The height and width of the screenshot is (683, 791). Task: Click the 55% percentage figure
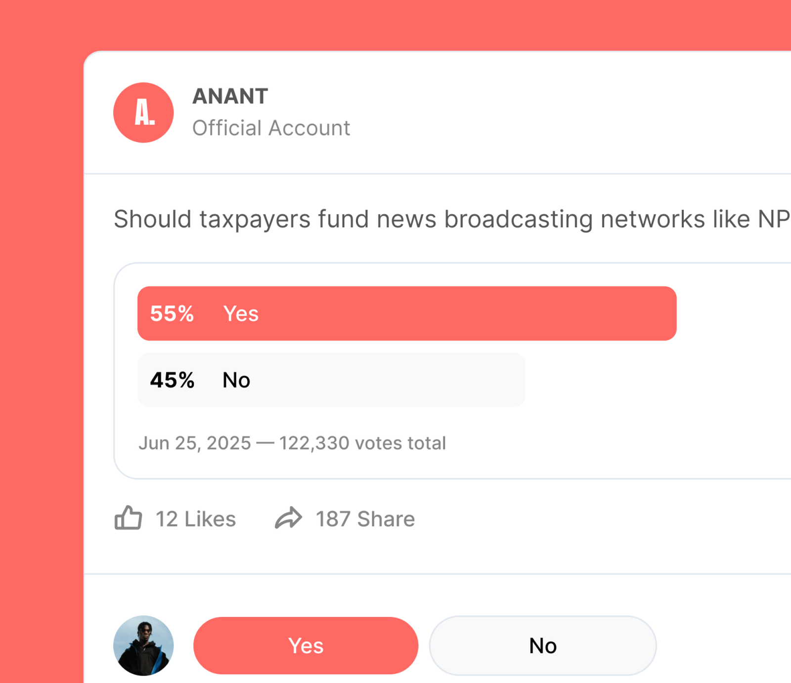172,314
